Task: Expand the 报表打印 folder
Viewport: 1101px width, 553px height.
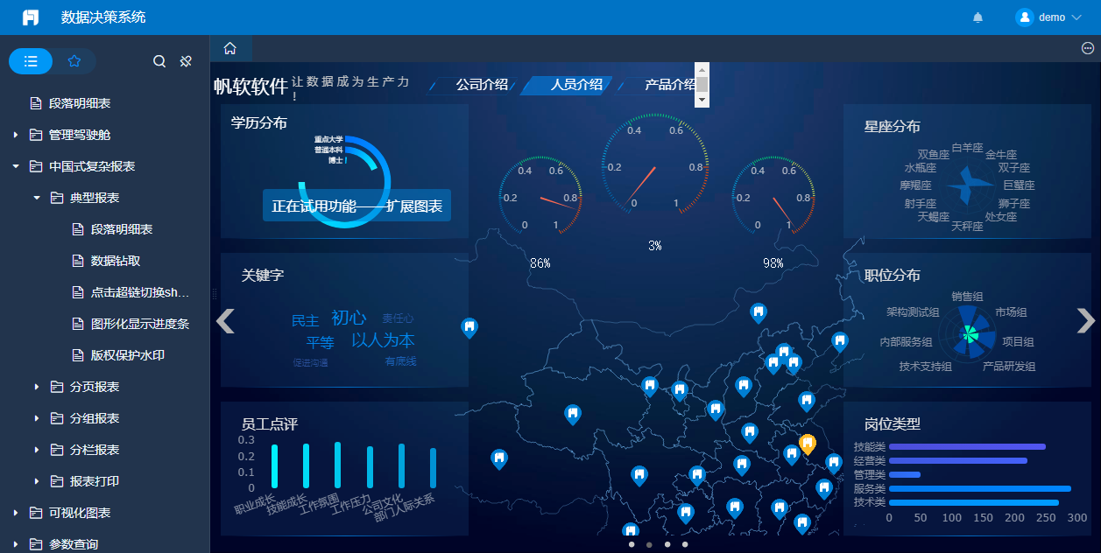Action: click(37, 481)
